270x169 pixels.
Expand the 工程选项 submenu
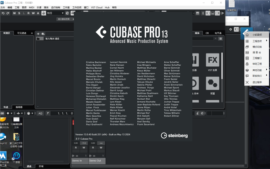[256, 41]
